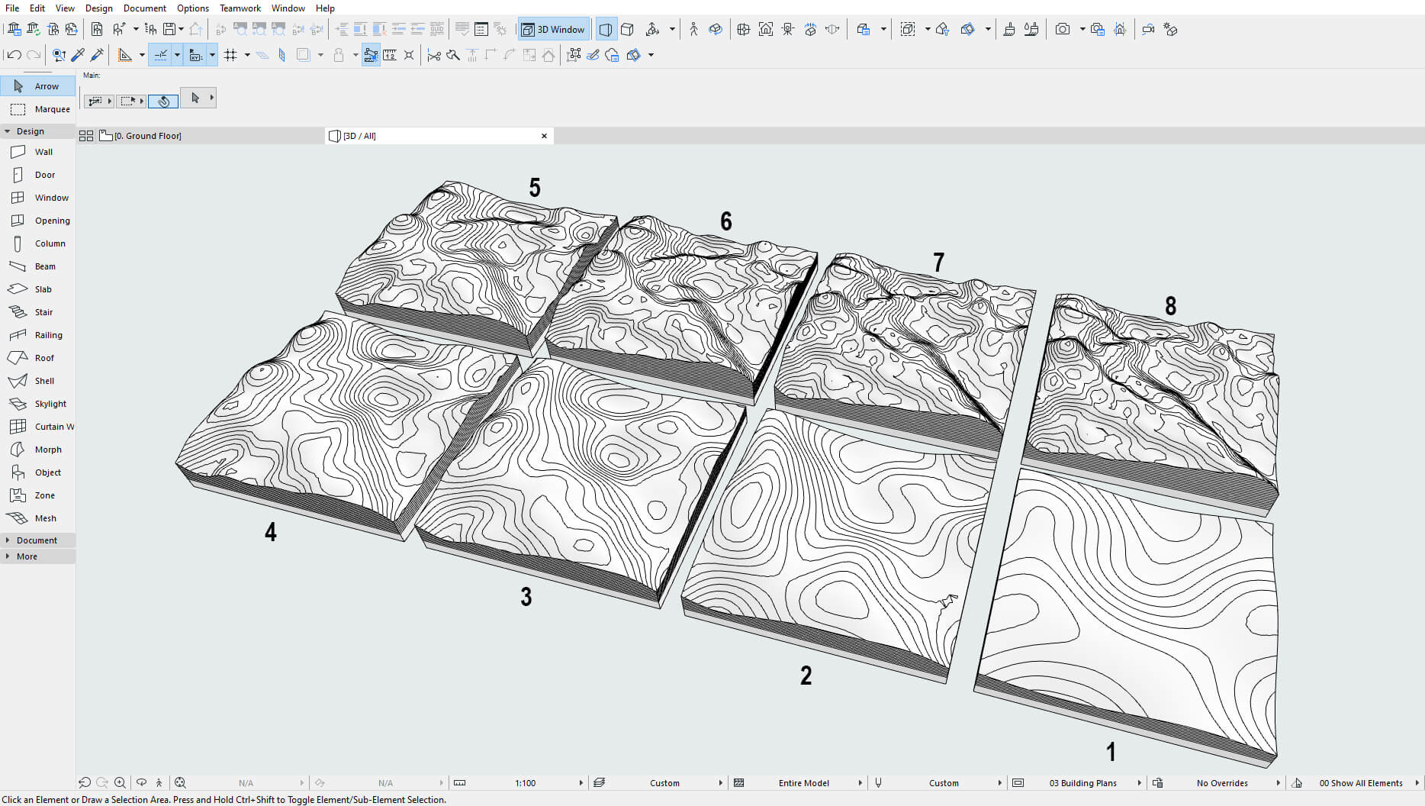Select the Morph tool

[46, 449]
